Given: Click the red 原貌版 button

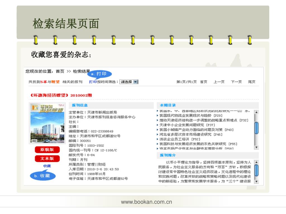Looking at the screenshot, I should [47, 150].
